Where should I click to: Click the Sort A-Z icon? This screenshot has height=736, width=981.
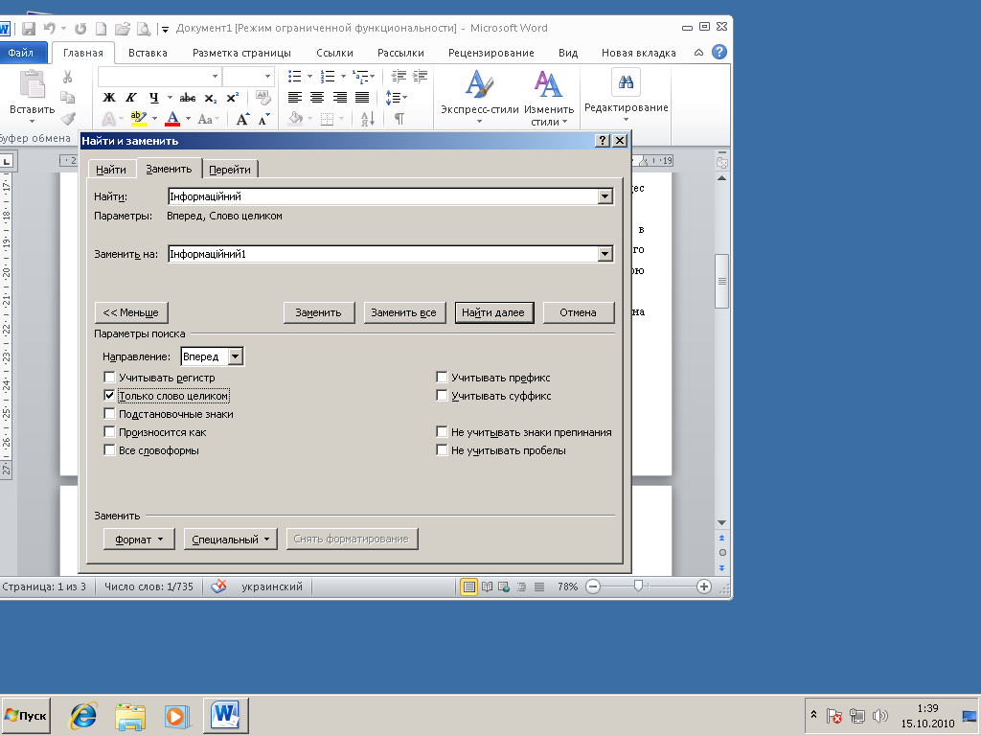[x=368, y=118]
